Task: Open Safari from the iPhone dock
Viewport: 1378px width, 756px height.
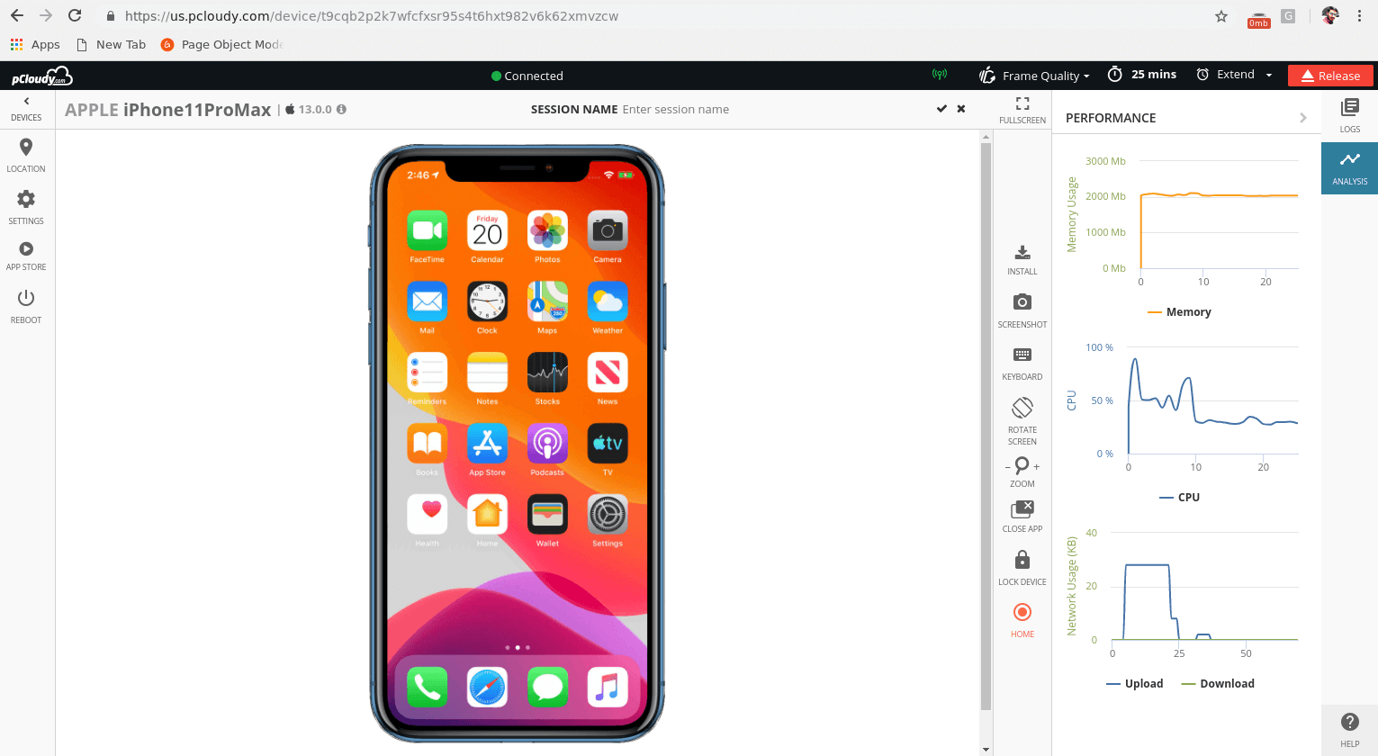Action: click(x=487, y=688)
